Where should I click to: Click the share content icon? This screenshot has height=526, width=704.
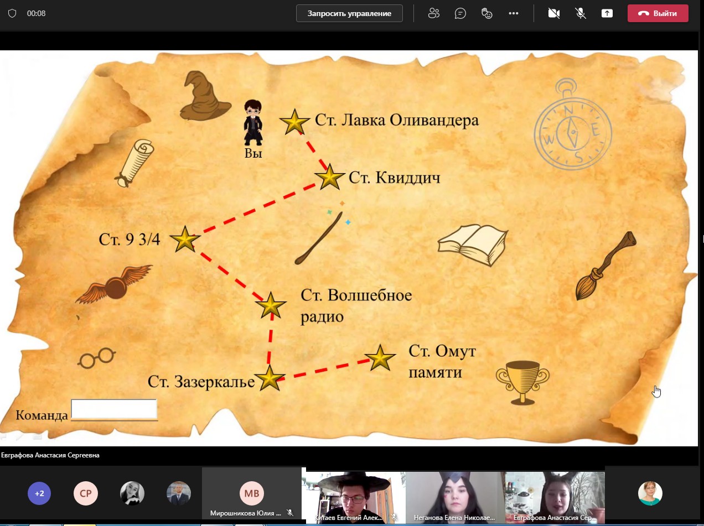(607, 14)
